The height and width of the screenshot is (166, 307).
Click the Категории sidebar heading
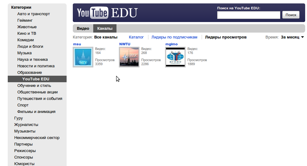(21, 7)
